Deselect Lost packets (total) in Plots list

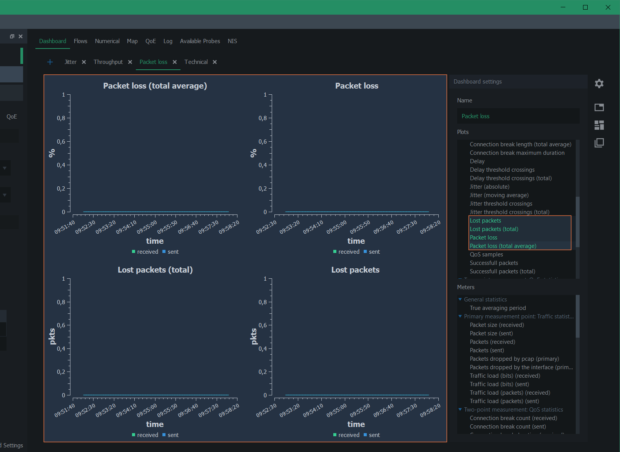coord(494,229)
